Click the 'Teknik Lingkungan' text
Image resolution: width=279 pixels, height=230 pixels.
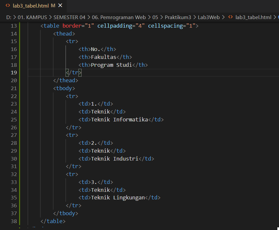118,198
